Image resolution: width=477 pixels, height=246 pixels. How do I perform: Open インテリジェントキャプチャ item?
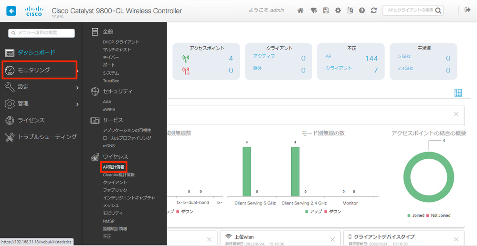click(129, 198)
